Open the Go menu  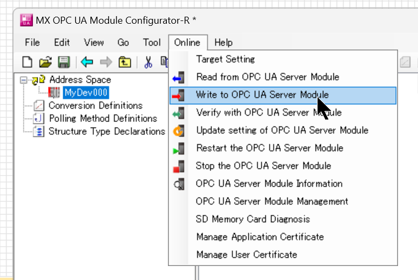(123, 43)
